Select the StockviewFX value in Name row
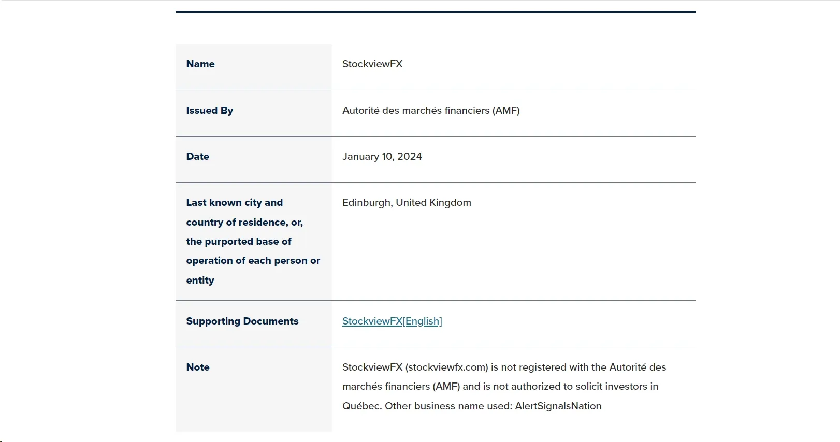 click(372, 64)
